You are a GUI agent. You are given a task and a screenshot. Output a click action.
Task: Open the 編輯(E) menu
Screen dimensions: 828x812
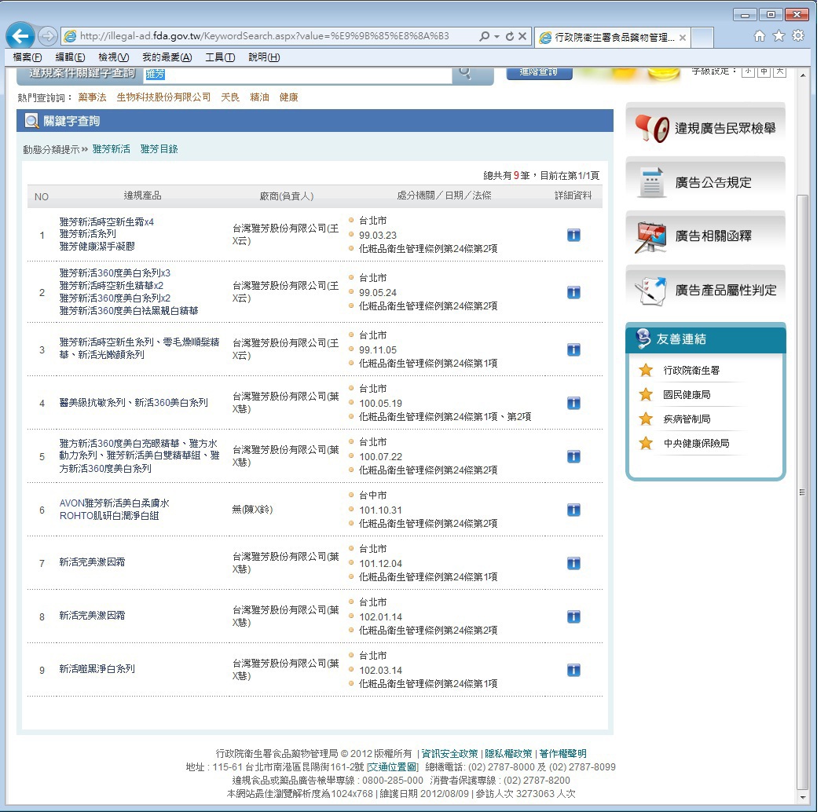click(x=70, y=57)
